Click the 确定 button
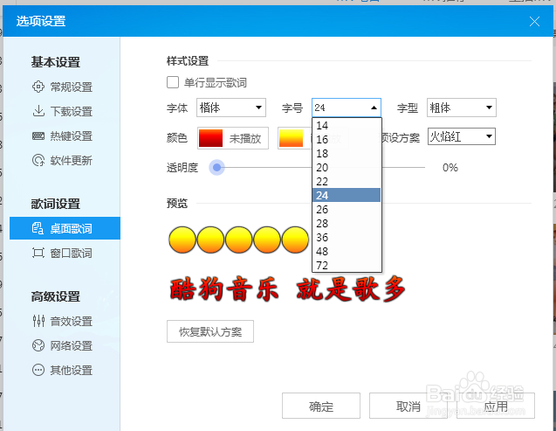 click(321, 406)
